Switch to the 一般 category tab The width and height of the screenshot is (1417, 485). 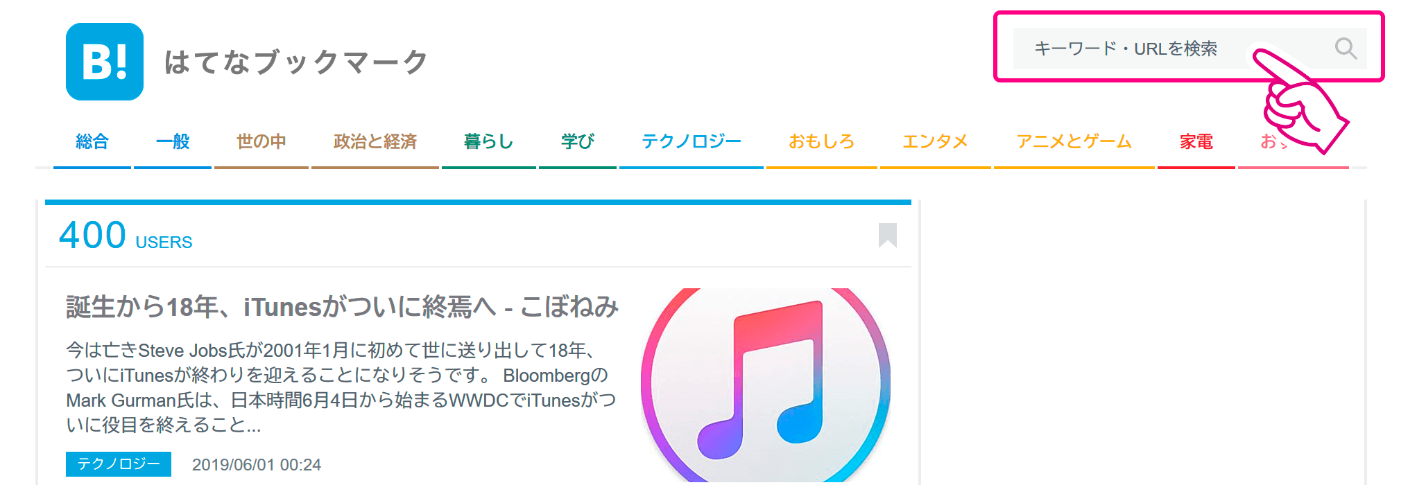[x=173, y=143]
